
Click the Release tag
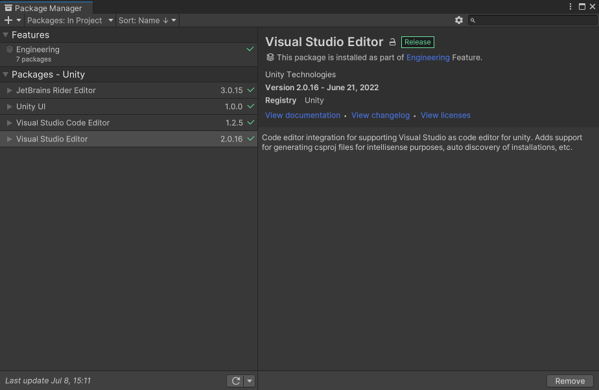(417, 42)
